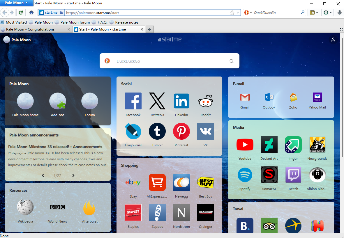Go to the browser home page
Image resolution: width=344 pixels, height=238 pixels.
31,13
